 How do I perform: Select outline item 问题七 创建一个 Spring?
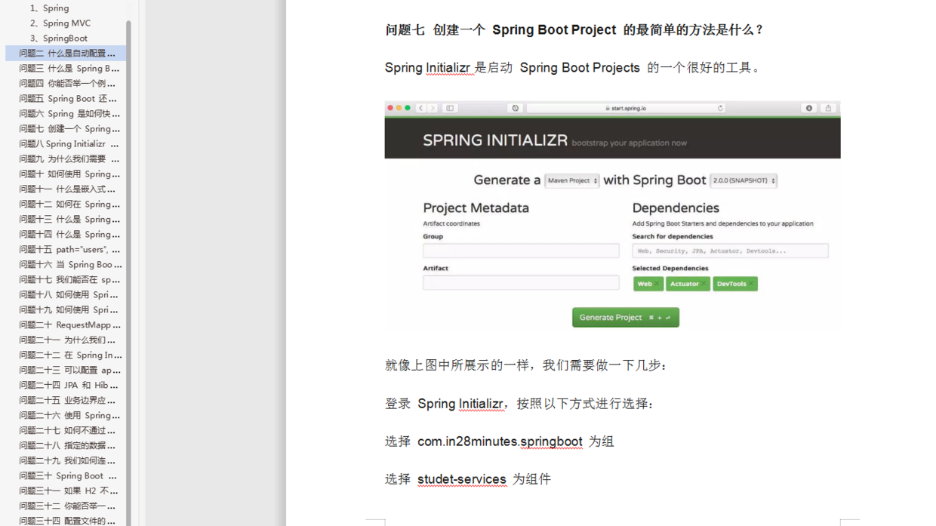point(69,128)
